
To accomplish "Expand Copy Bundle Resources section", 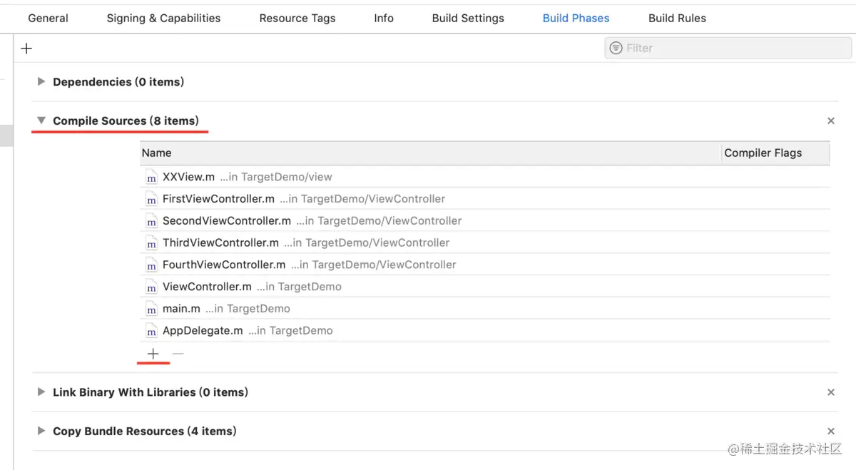I will coord(41,431).
